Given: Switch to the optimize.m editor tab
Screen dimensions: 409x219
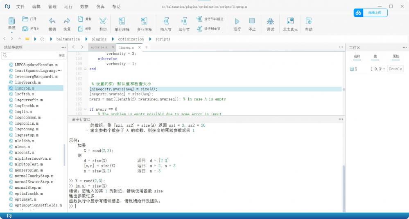Looking at the screenshot, I should point(99,47).
